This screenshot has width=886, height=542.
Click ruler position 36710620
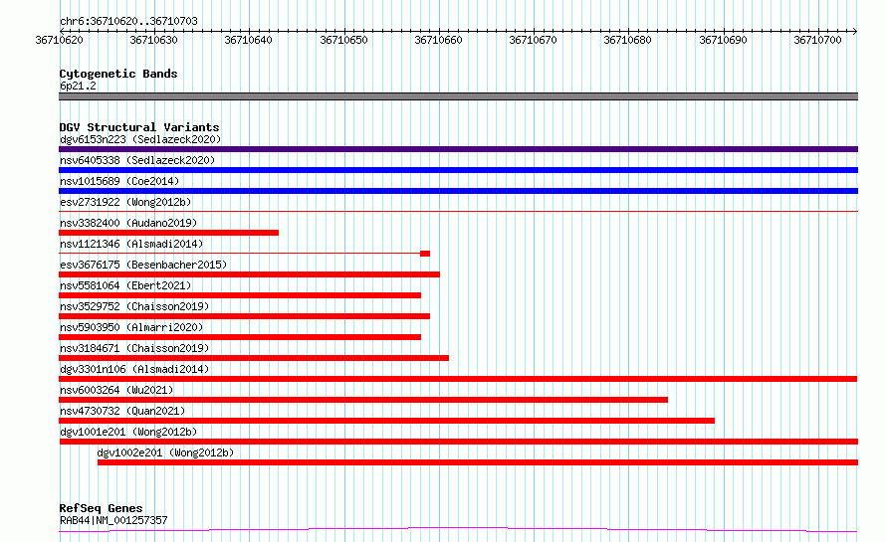(x=59, y=40)
